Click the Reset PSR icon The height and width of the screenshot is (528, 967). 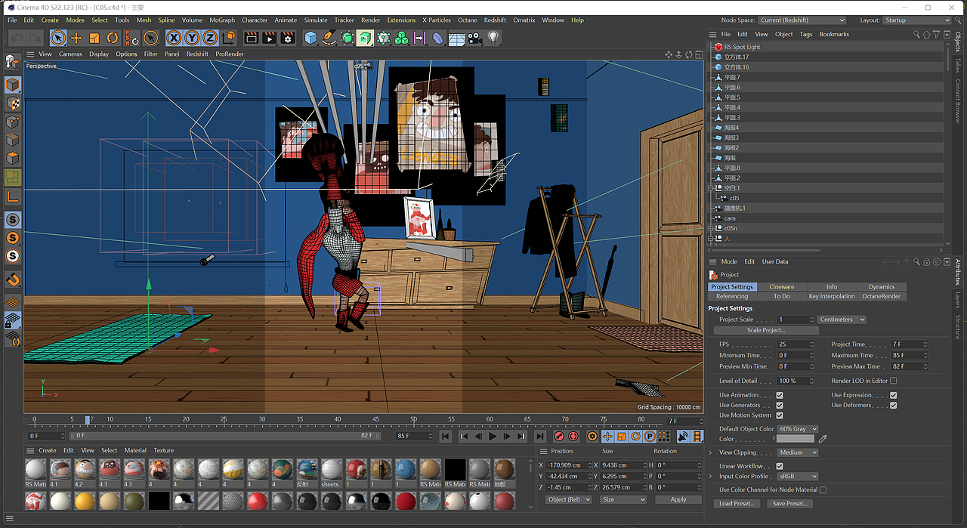tap(132, 38)
